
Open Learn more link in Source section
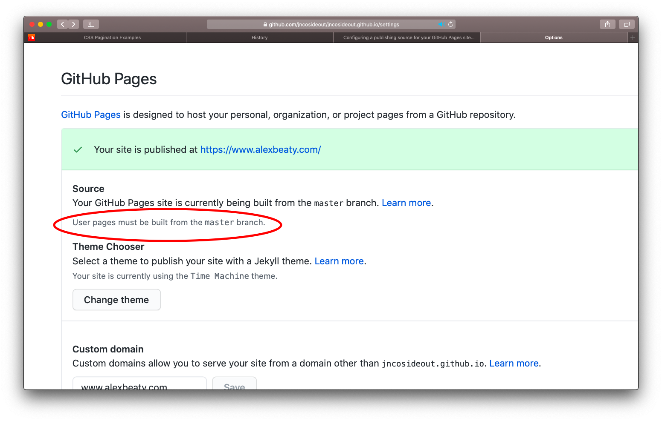point(406,203)
